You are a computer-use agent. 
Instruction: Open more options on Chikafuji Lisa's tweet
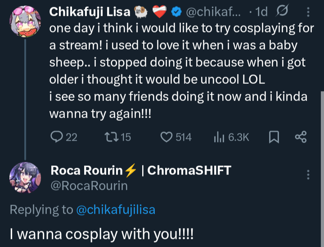click(x=307, y=12)
